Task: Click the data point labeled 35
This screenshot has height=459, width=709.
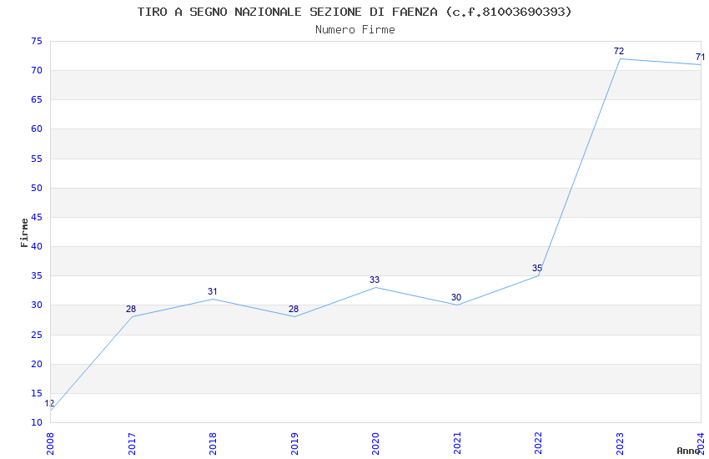Action: pyautogui.click(x=538, y=275)
